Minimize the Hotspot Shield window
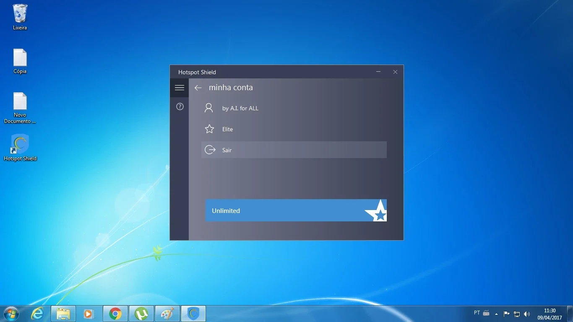The width and height of the screenshot is (573, 322). click(378, 72)
